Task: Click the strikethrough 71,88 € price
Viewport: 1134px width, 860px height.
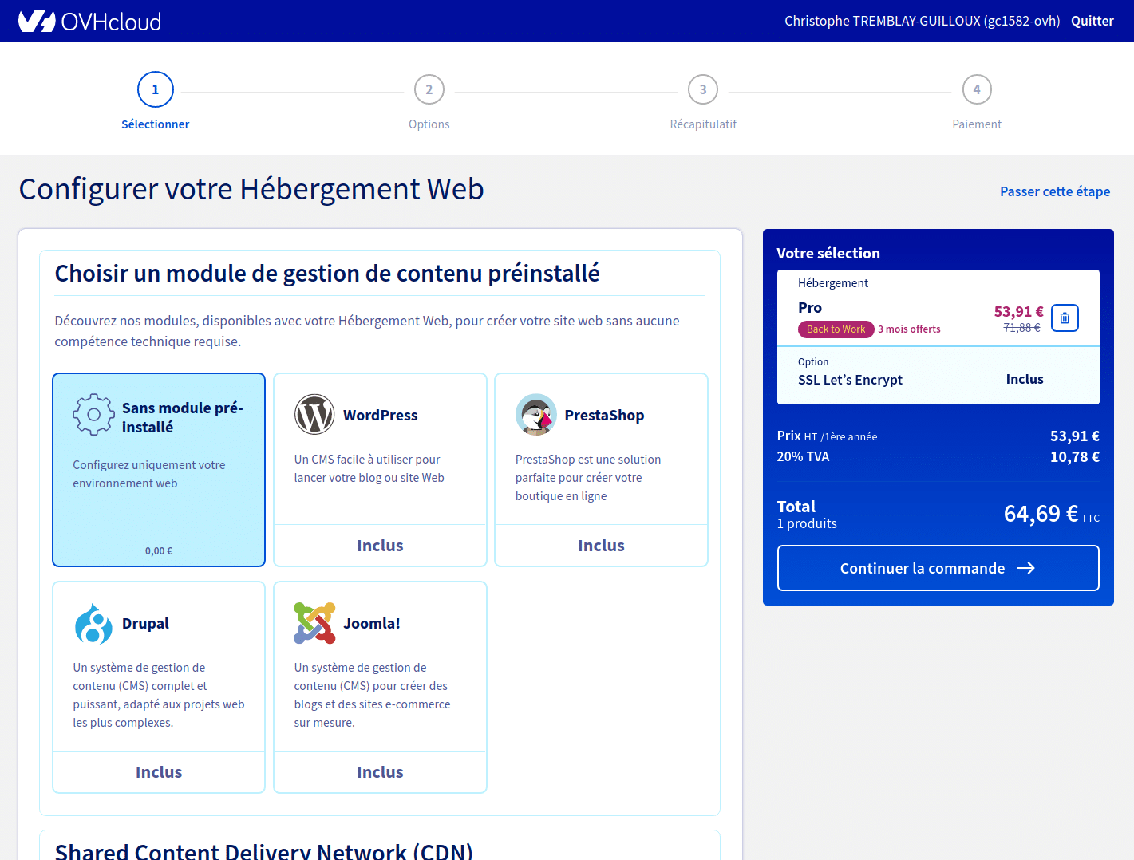Action: point(1021,328)
